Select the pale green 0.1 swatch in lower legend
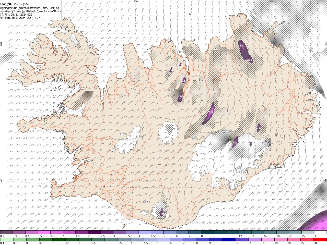The image size is (327, 245). tap(7, 239)
